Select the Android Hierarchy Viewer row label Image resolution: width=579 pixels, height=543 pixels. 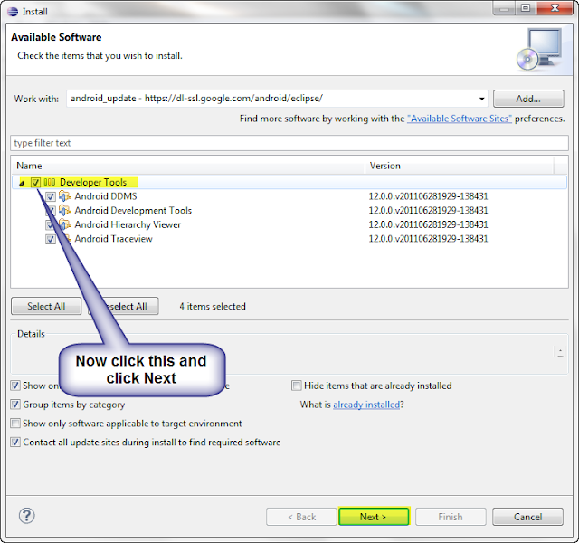pos(128,224)
